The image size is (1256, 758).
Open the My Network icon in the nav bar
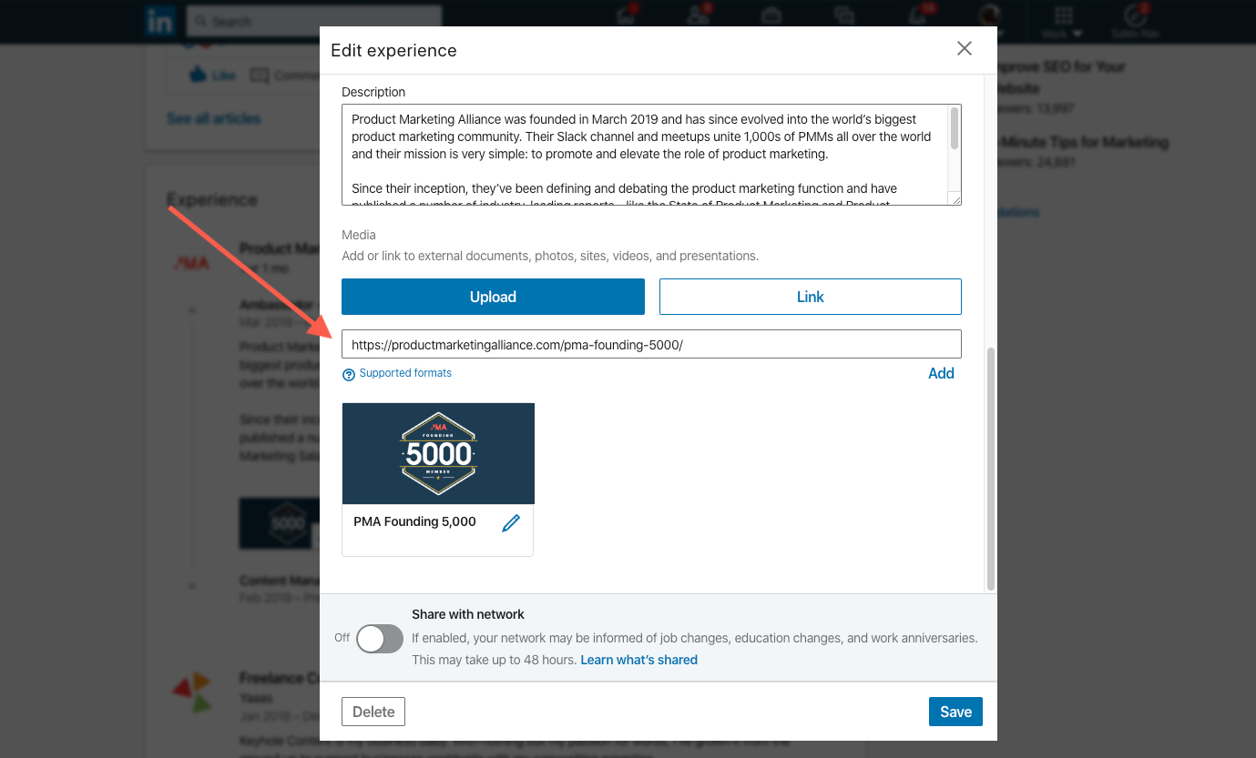point(699,16)
